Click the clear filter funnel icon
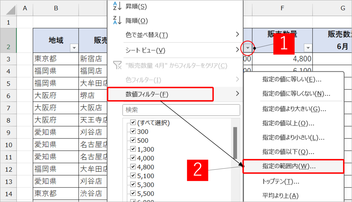The height and width of the screenshot is (202, 352). tap(117, 66)
